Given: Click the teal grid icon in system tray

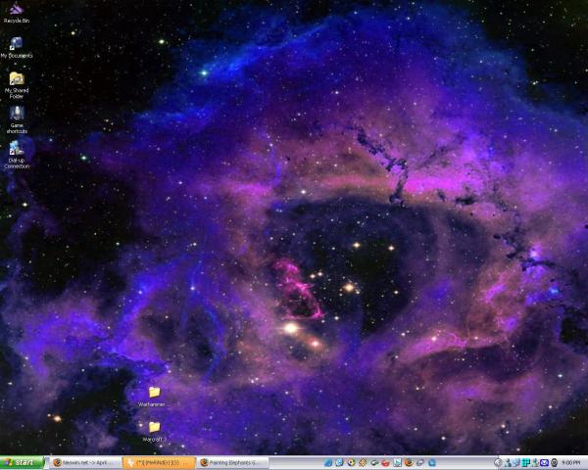Looking at the screenshot, I should pyautogui.click(x=525, y=463).
